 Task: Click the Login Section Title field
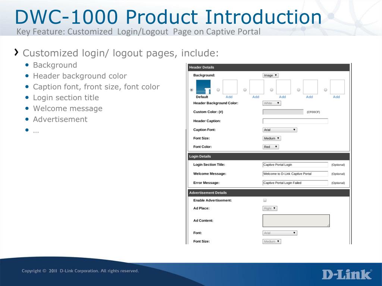pos(295,165)
